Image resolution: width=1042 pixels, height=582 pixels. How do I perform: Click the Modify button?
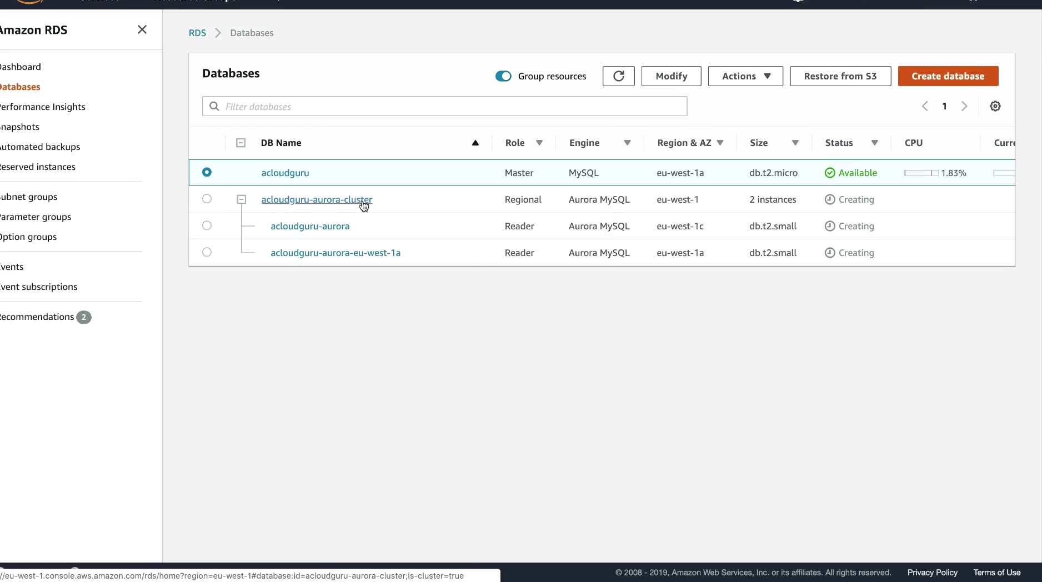671,76
